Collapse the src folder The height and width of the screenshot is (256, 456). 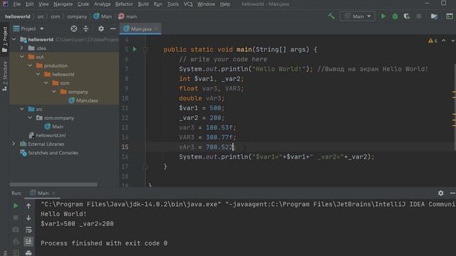(x=22, y=109)
